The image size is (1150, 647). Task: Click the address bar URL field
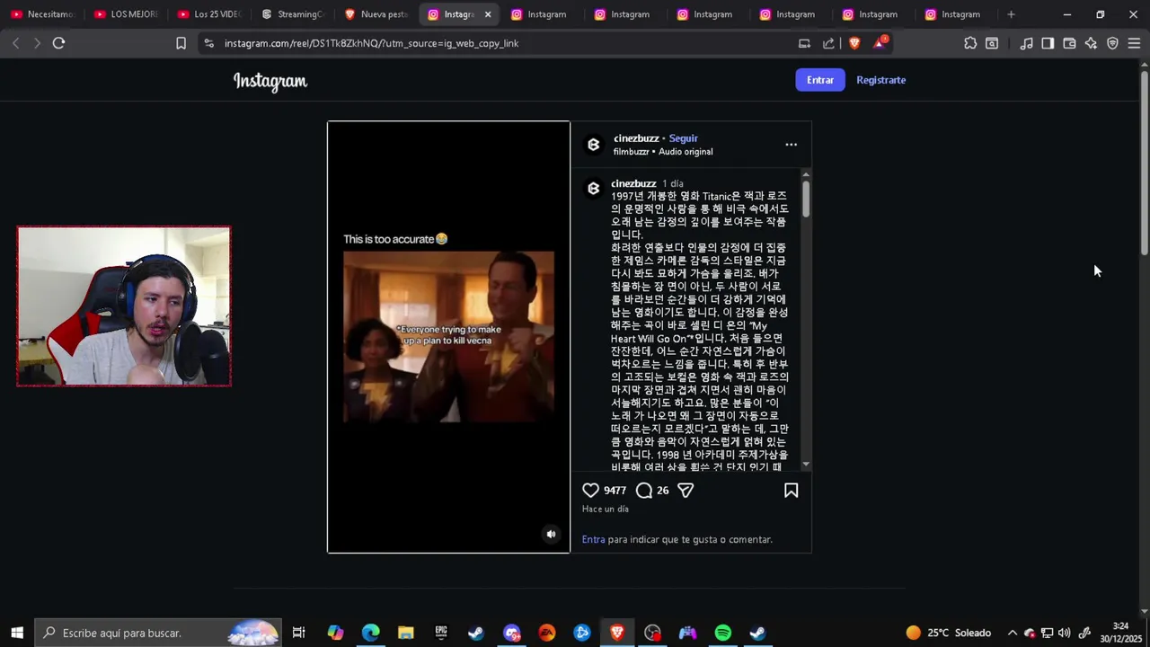(503, 43)
